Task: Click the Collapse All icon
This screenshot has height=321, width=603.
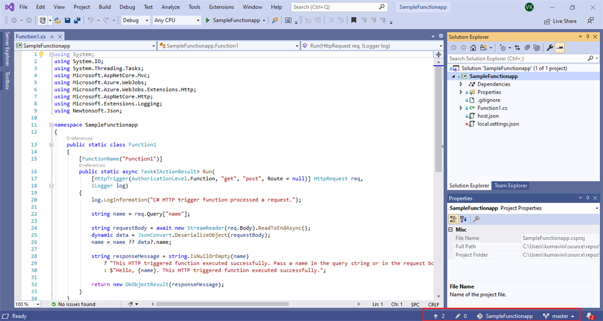Action: (x=527, y=48)
